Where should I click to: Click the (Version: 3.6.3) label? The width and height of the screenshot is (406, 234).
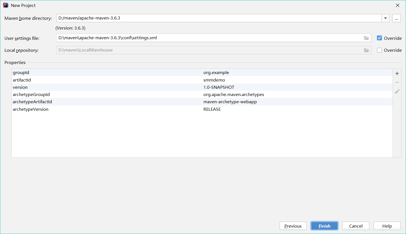[70, 28]
